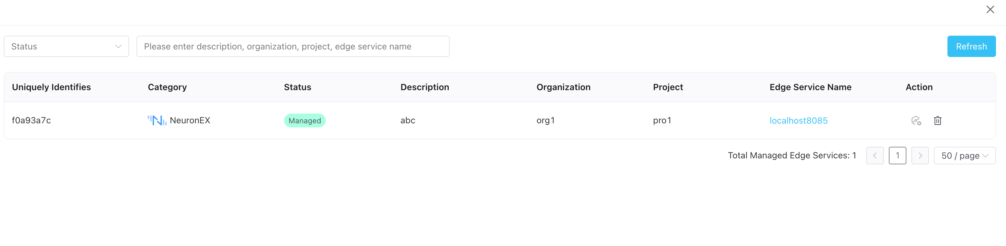Focus the description search input field
The width and height of the screenshot is (1006, 246).
(x=293, y=46)
